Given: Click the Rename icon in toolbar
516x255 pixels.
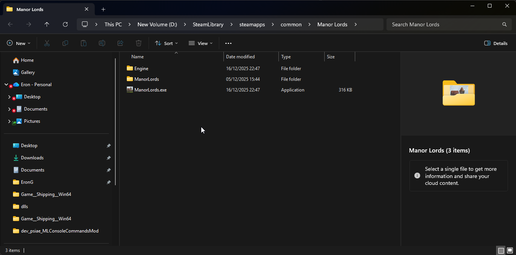Looking at the screenshot, I should 102,43.
